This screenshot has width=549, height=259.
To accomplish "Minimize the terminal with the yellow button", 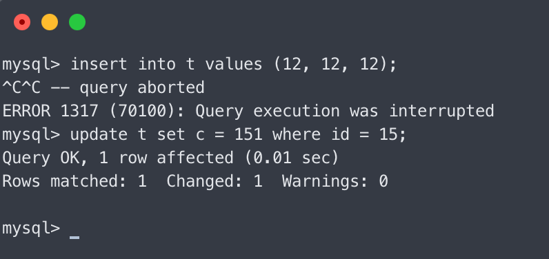I will pyautogui.click(x=50, y=22).
